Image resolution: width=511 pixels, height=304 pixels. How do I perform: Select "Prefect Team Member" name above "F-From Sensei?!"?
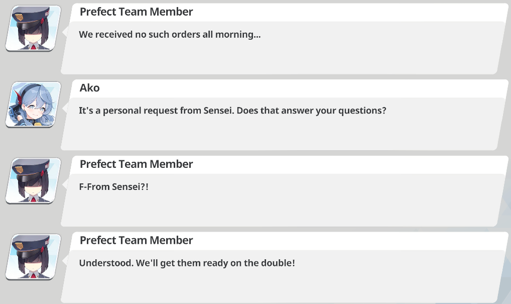tap(136, 164)
